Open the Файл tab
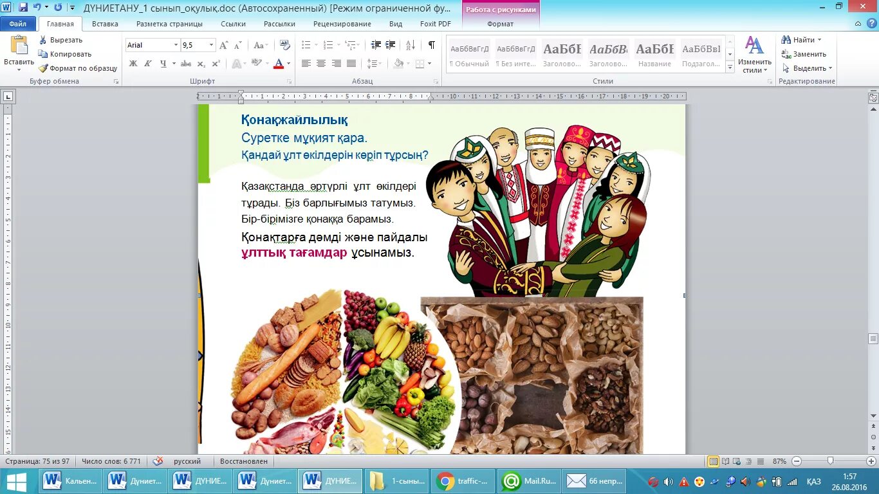The width and height of the screenshot is (879, 494). click(18, 24)
